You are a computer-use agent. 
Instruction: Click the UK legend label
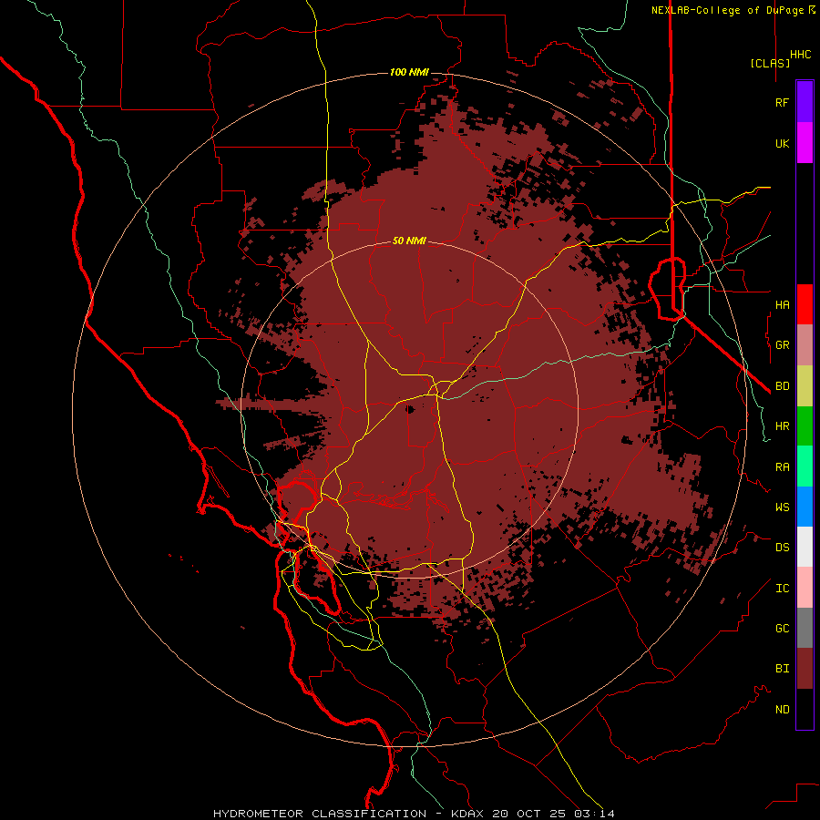(782, 143)
